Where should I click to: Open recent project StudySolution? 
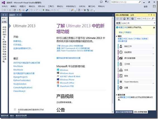pyautogui.click(x=20, y=84)
